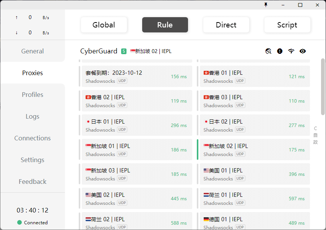Select the 日本 01 | IEPL proxy node
Screen dimensions: 326x230
(x=136, y=125)
